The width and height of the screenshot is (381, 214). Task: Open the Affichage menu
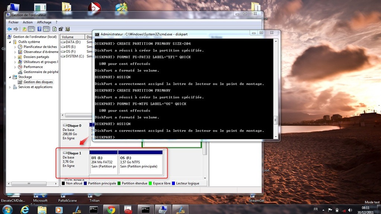click(44, 22)
